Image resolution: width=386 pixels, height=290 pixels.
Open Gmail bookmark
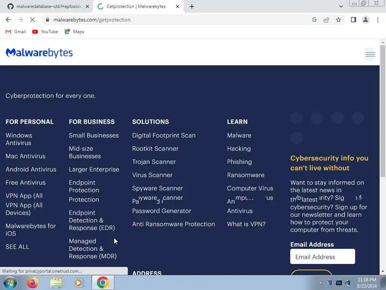15,32
